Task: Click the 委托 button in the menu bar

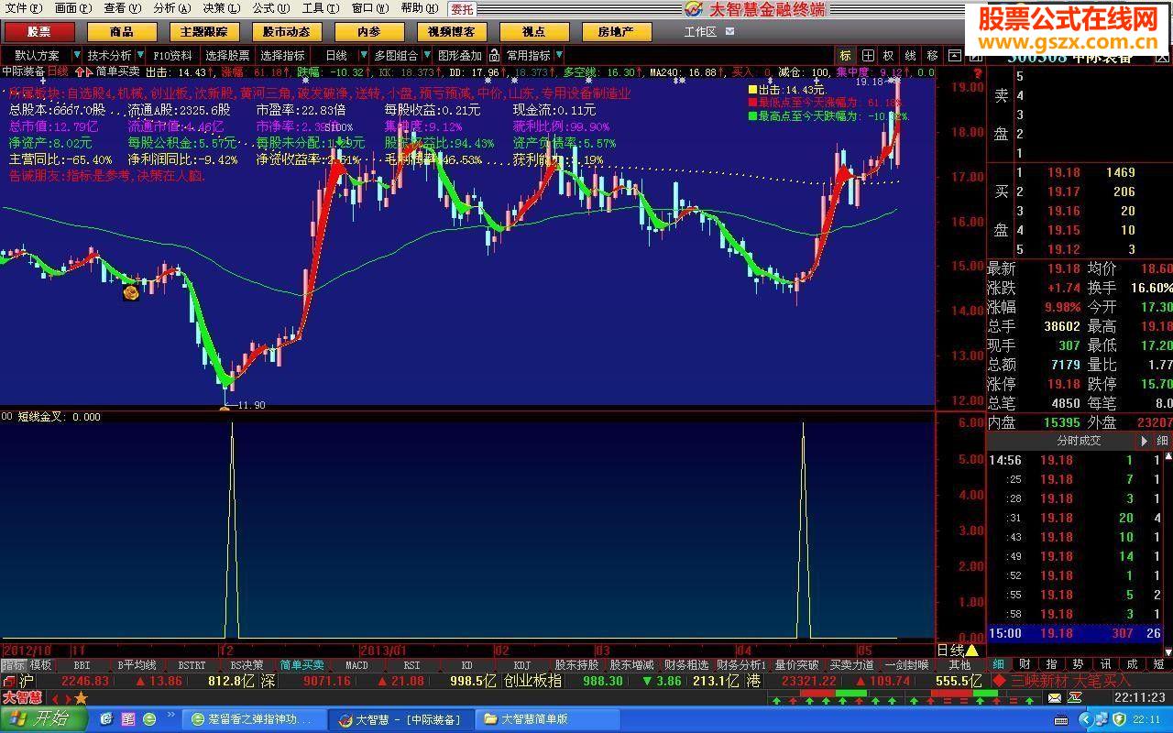Action: [x=462, y=9]
